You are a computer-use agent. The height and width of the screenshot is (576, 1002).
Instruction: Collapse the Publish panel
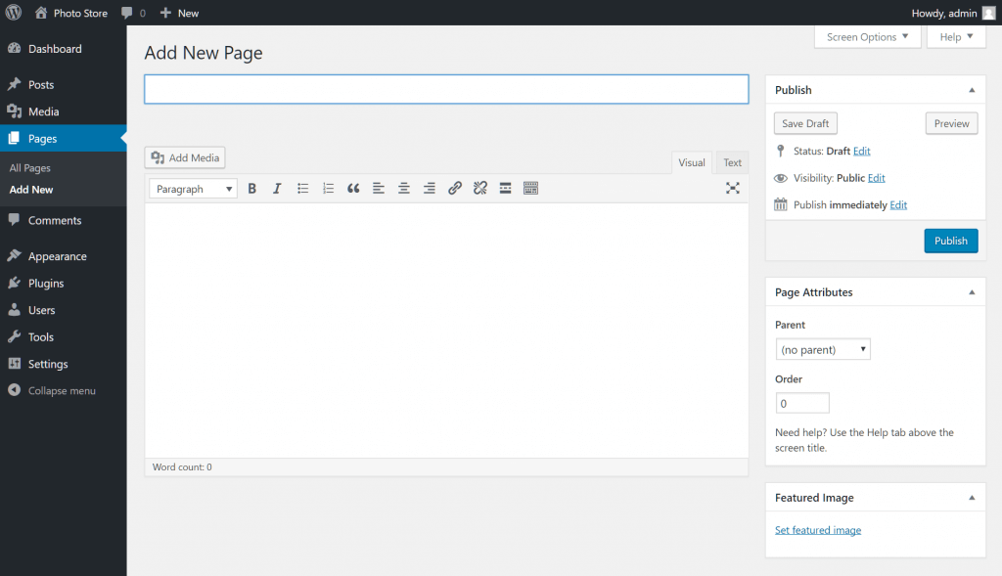click(972, 89)
